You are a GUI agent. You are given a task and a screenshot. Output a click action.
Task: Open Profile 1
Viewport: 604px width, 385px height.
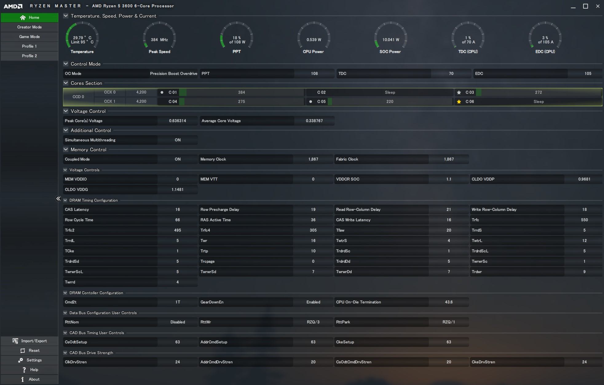30,46
